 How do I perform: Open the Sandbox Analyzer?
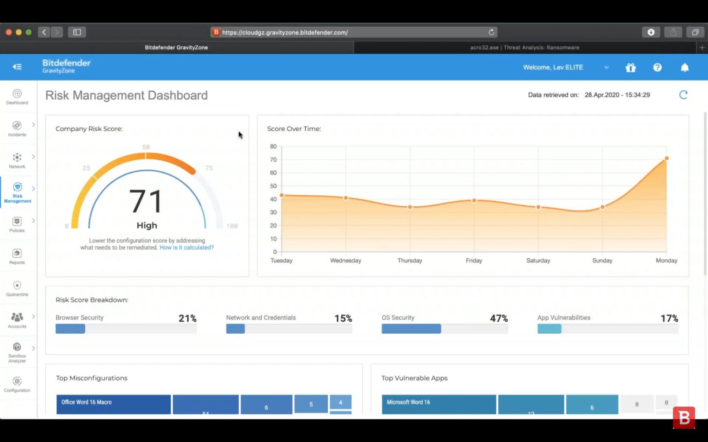(17, 351)
